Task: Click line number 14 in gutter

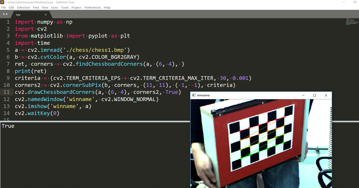Action: tap(7, 113)
